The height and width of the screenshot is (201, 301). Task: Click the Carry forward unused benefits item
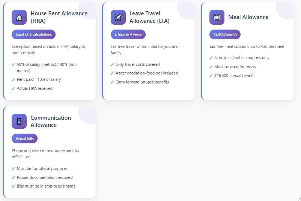pos(142,82)
